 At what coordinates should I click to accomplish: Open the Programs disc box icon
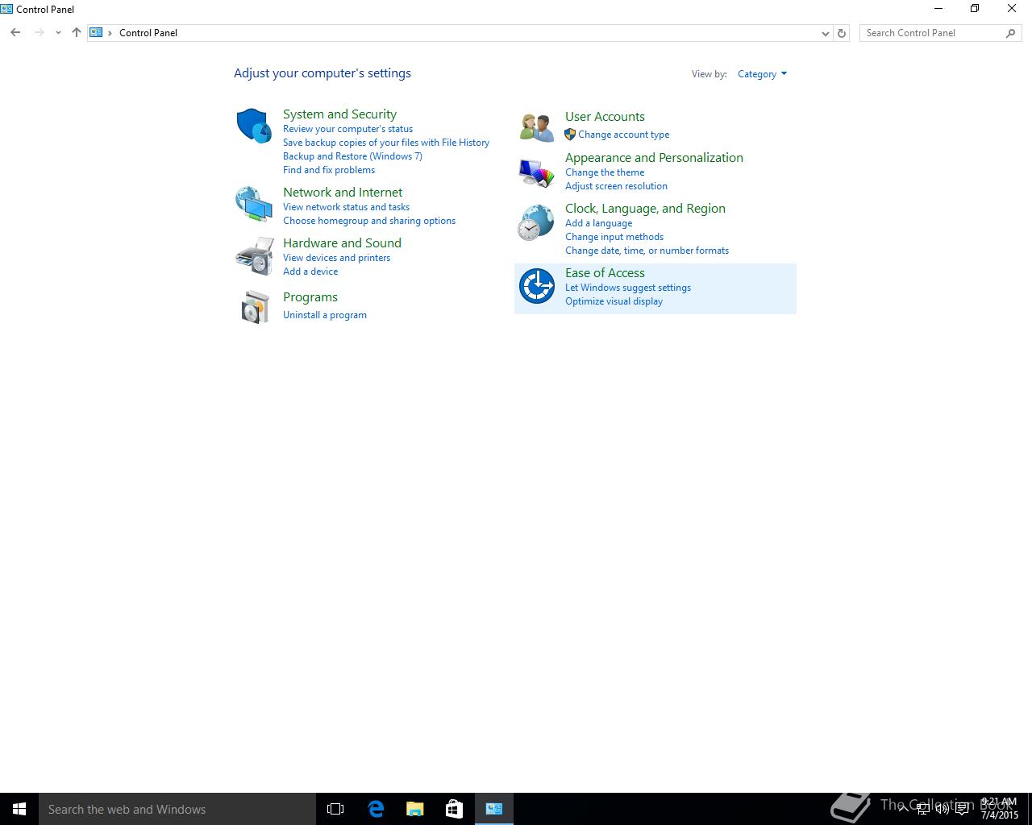[x=255, y=307]
